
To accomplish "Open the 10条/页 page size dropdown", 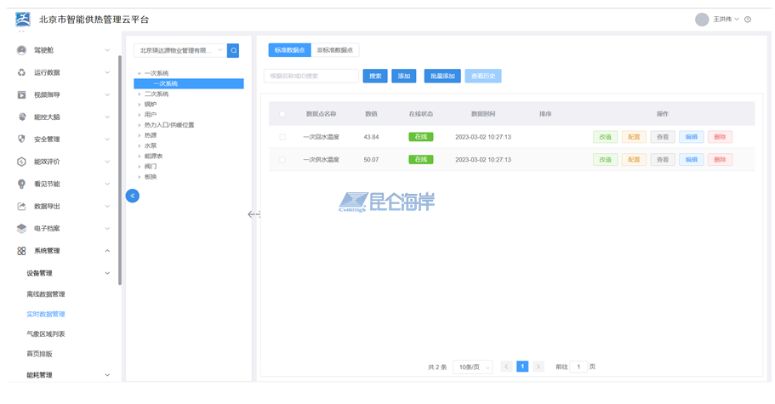I will pyautogui.click(x=472, y=367).
